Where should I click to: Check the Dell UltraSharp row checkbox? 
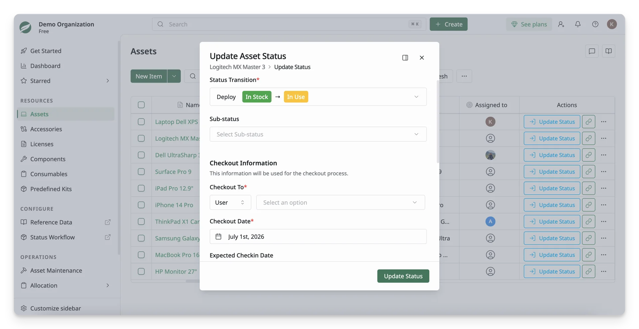pos(141,155)
